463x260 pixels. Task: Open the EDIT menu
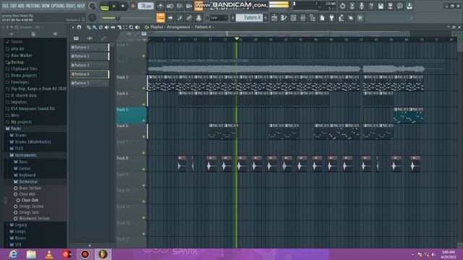(14, 6)
